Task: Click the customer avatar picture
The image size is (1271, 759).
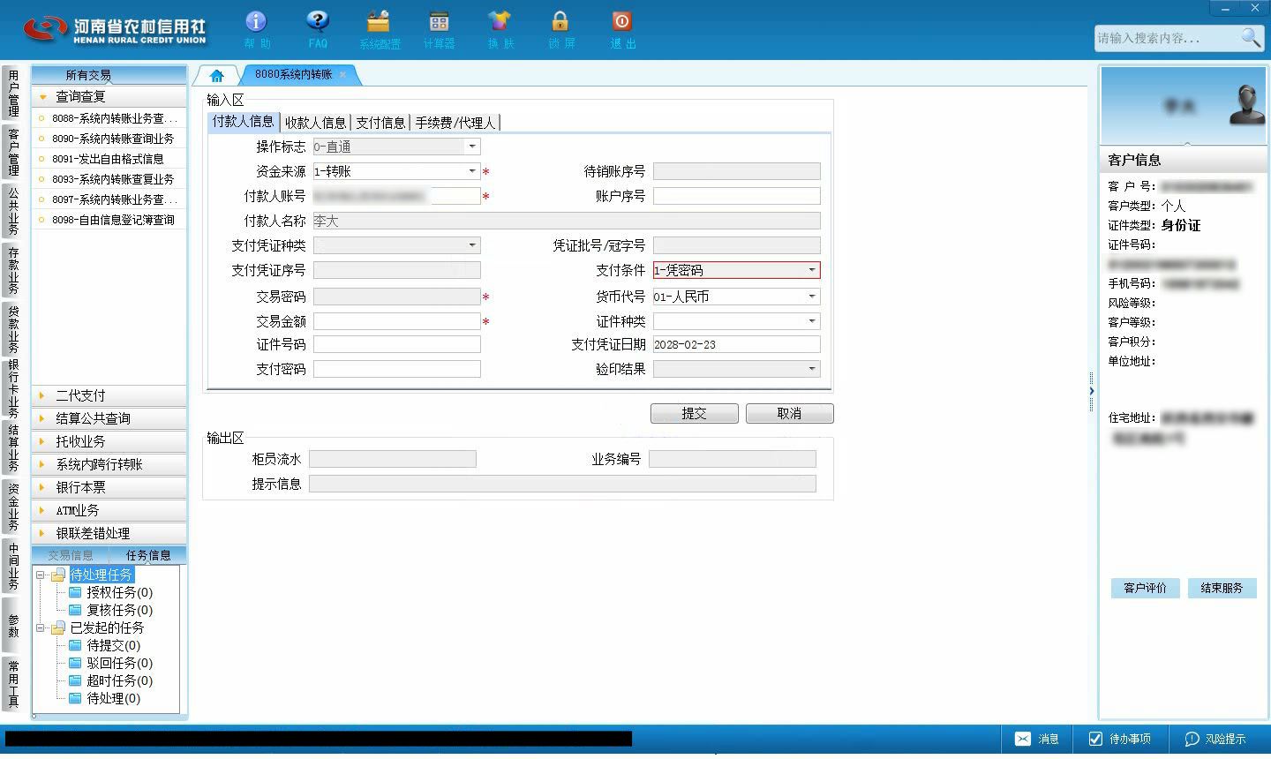Action: pos(1247,104)
